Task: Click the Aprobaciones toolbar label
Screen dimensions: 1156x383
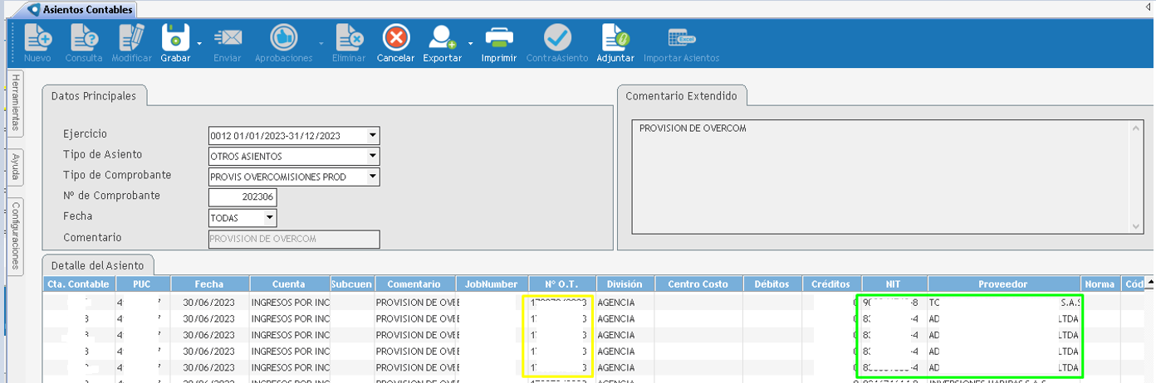Action: [x=284, y=59]
